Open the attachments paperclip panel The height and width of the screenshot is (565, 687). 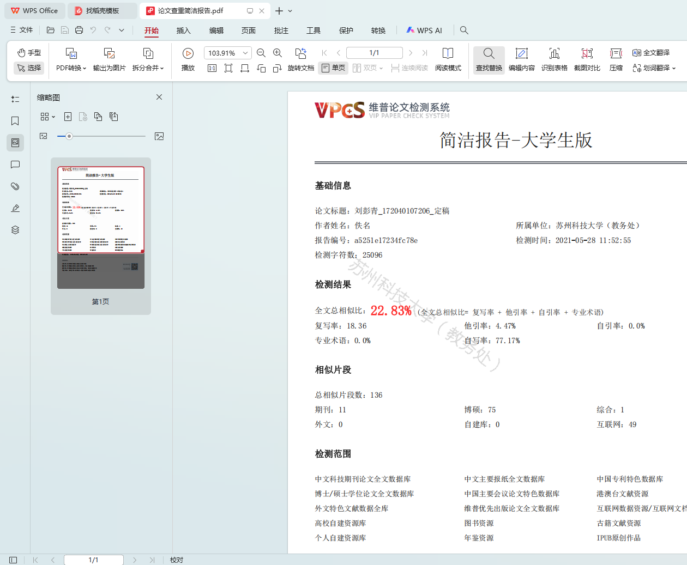[x=15, y=186]
